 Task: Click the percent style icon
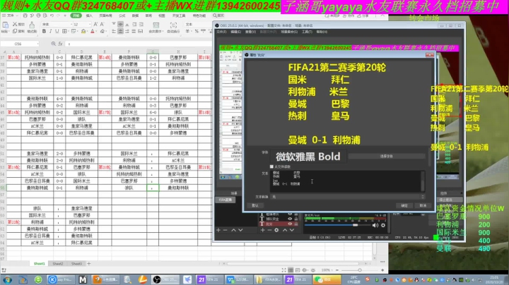point(197,32)
